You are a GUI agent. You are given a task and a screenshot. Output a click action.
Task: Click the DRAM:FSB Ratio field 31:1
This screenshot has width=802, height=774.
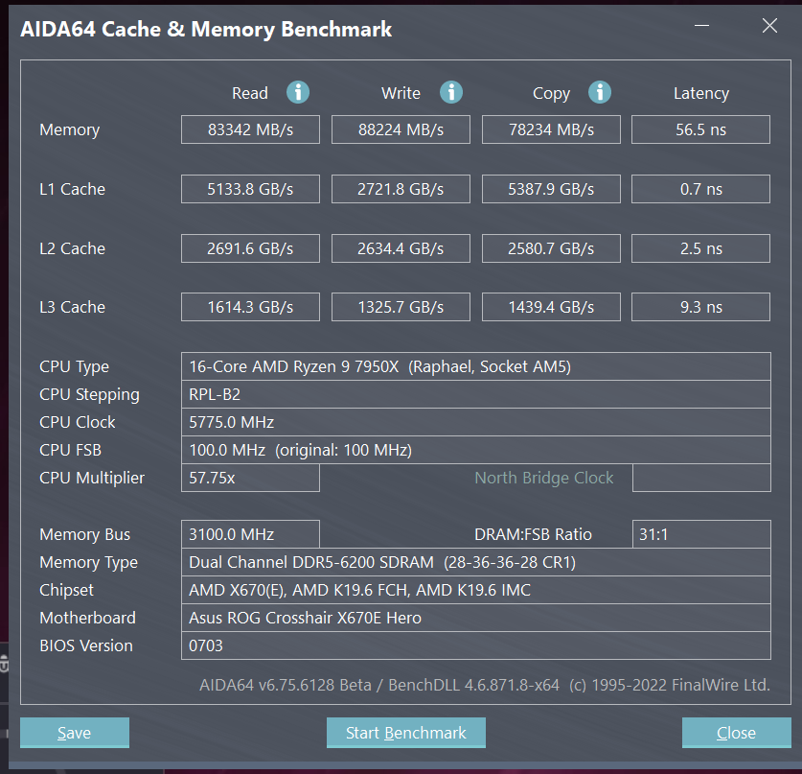point(701,534)
